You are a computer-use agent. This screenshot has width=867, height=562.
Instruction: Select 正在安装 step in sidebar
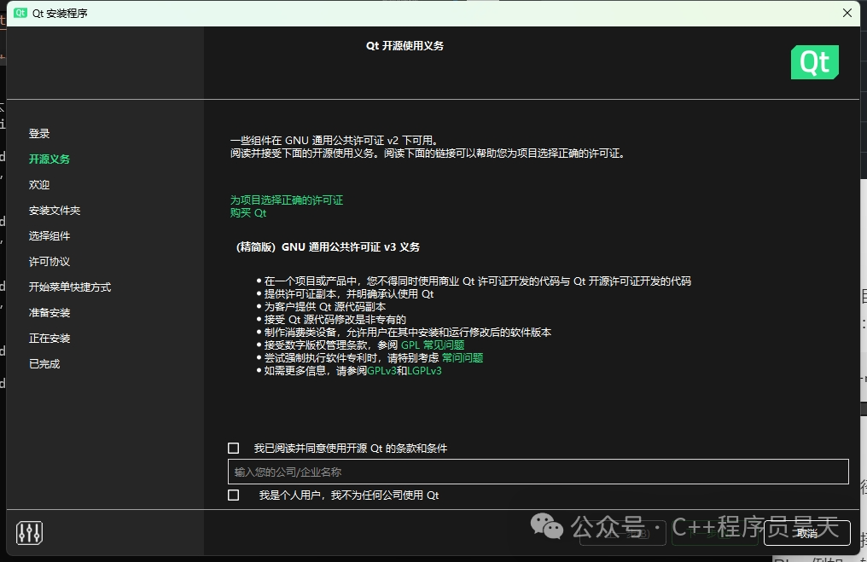pyautogui.click(x=49, y=339)
